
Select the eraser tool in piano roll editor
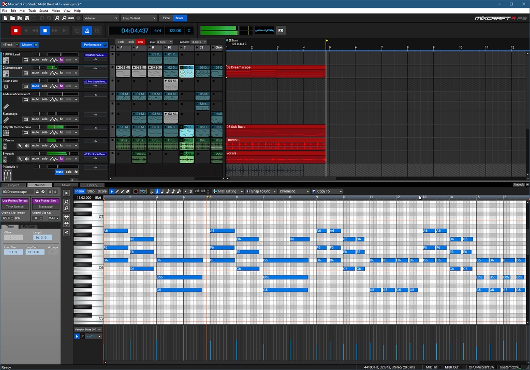tap(127, 192)
